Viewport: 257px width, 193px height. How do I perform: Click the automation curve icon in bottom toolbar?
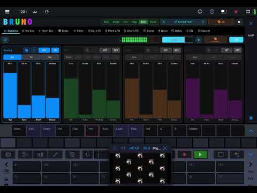(x=56, y=154)
